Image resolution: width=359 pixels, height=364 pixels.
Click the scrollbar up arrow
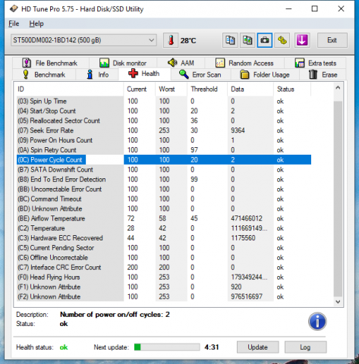[338, 88]
